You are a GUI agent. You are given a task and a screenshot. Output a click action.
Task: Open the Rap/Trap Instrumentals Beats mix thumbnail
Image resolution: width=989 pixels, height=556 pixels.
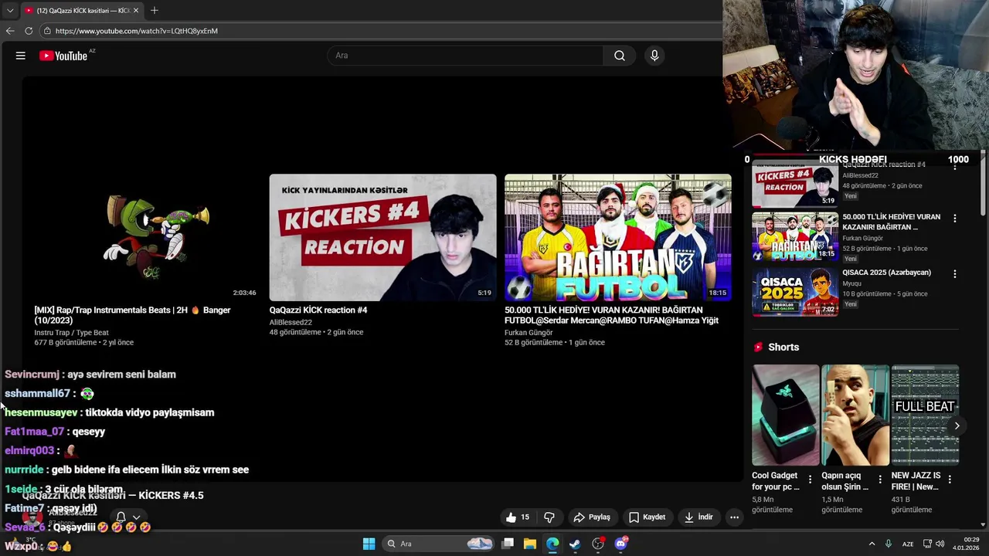(x=147, y=237)
